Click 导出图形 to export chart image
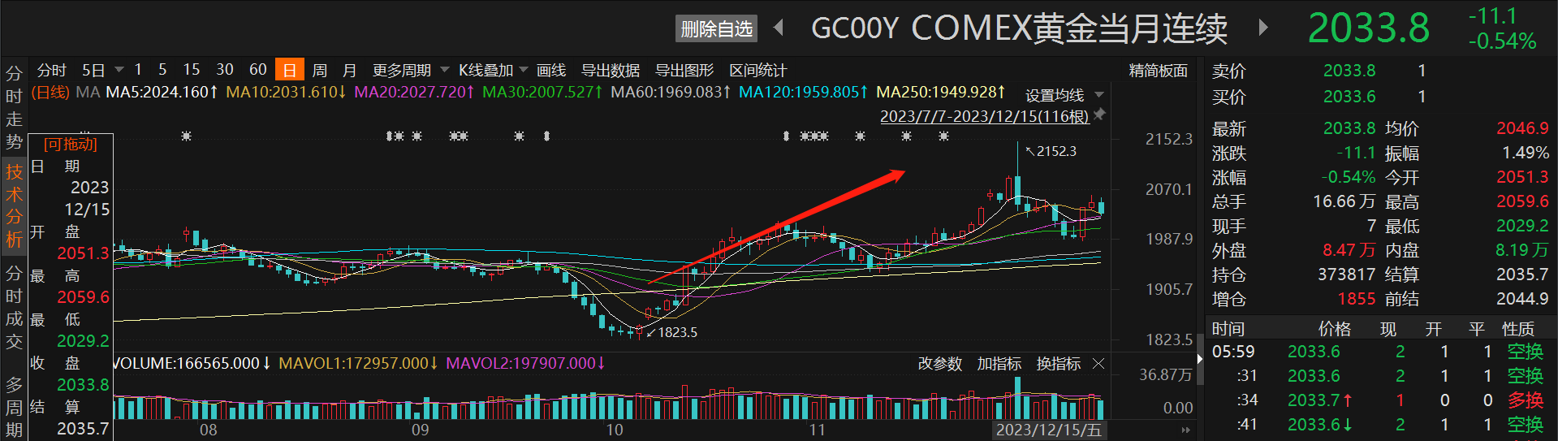This screenshot has width=1558, height=441. point(684,70)
